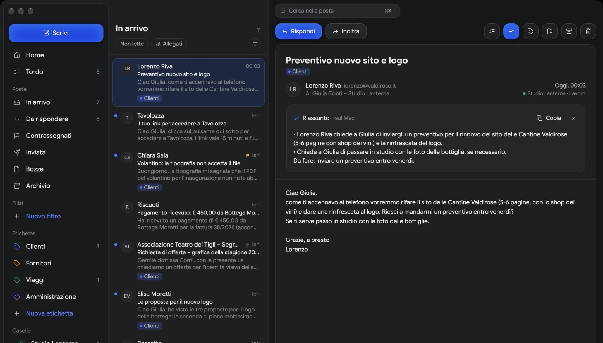Delete the email with the trash icon
The image size is (603, 343).
pos(588,31)
